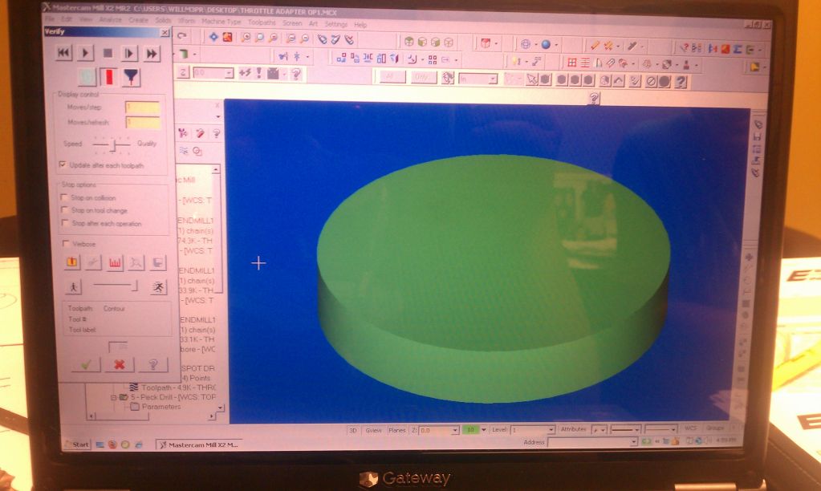Screen dimensions: 821x491
Task: Click the Moves/refresh input field
Action: [142, 122]
